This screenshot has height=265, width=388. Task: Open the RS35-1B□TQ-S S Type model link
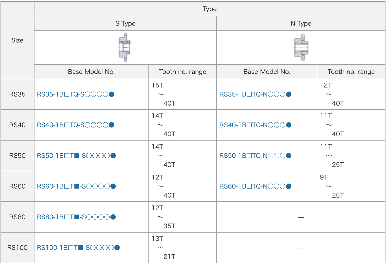pos(76,94)
